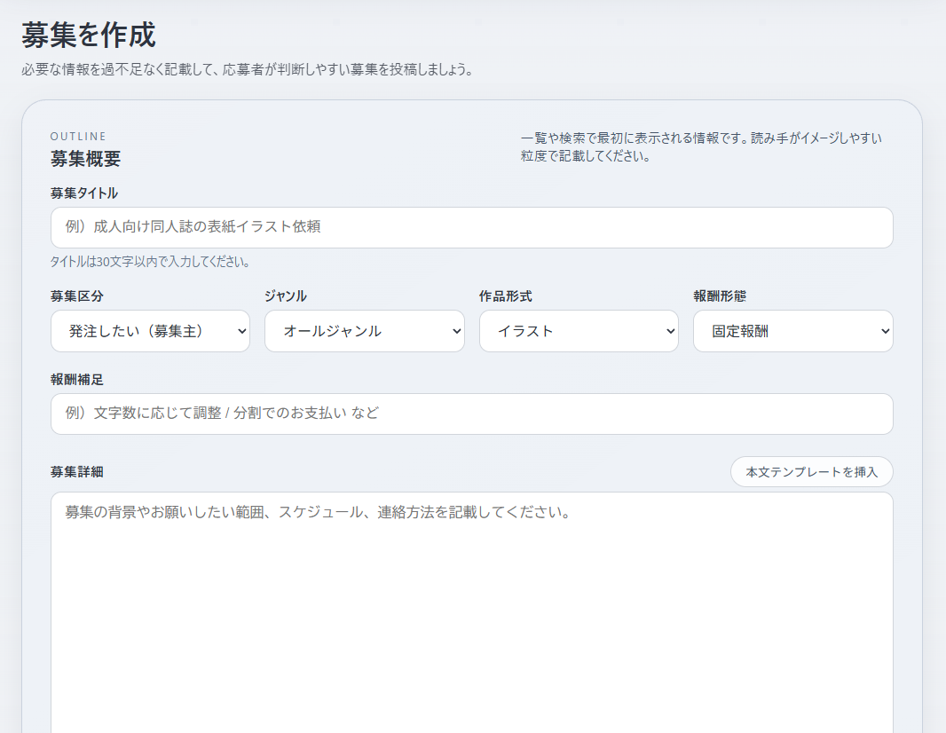This screenshot has width=946, height=733.
Task: Open the 募集区分 dropdown showing 発注したい（募集主）
Action: pyautogui.click(x=150, y=331)
